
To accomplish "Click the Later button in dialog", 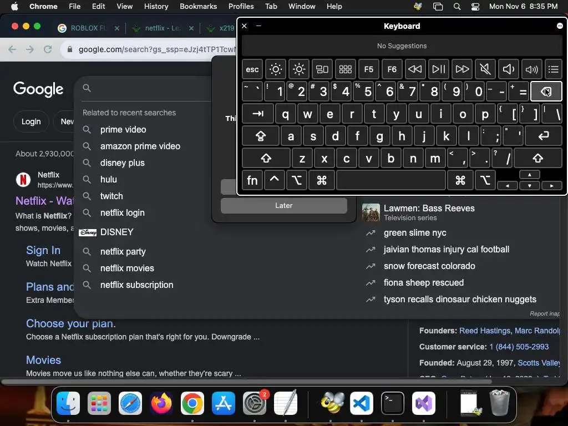I will click(x=283, y=205).
